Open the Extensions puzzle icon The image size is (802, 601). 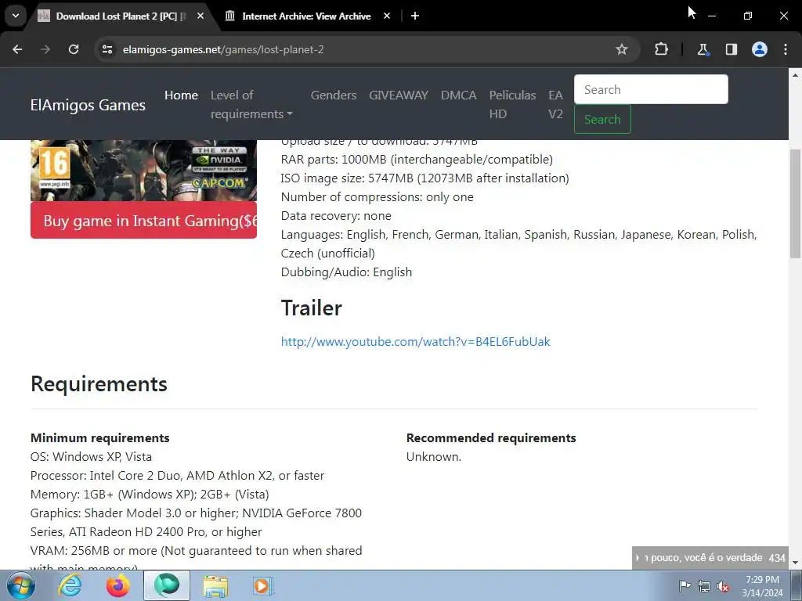click(661, 49)
